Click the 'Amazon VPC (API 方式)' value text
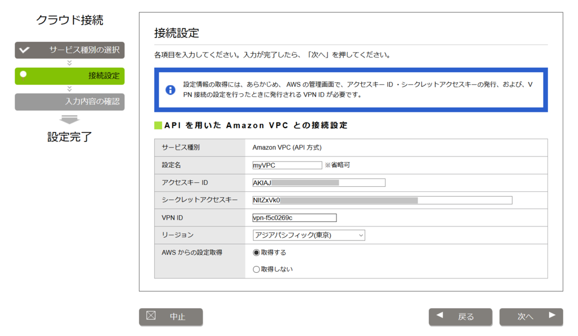This screenshot has width=578, height=336. coord(287,147)
